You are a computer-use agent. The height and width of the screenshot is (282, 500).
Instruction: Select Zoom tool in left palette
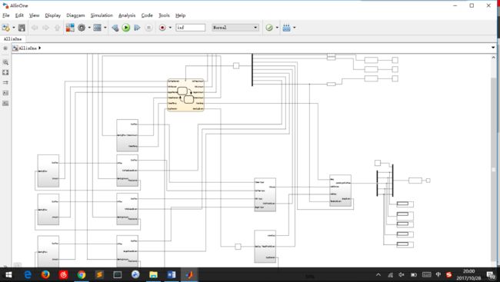pyautogui.click(x=5, y=62)
